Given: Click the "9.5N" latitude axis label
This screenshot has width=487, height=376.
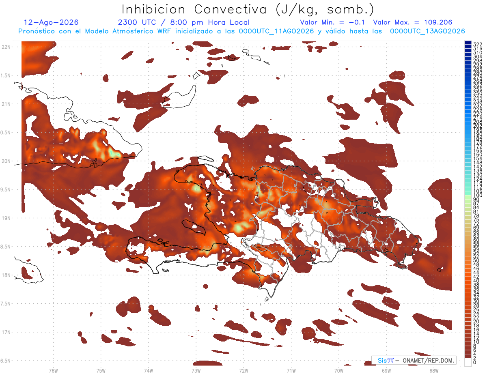Looking at the screenshot, I should pyautogui.click(x=6, y=189).
